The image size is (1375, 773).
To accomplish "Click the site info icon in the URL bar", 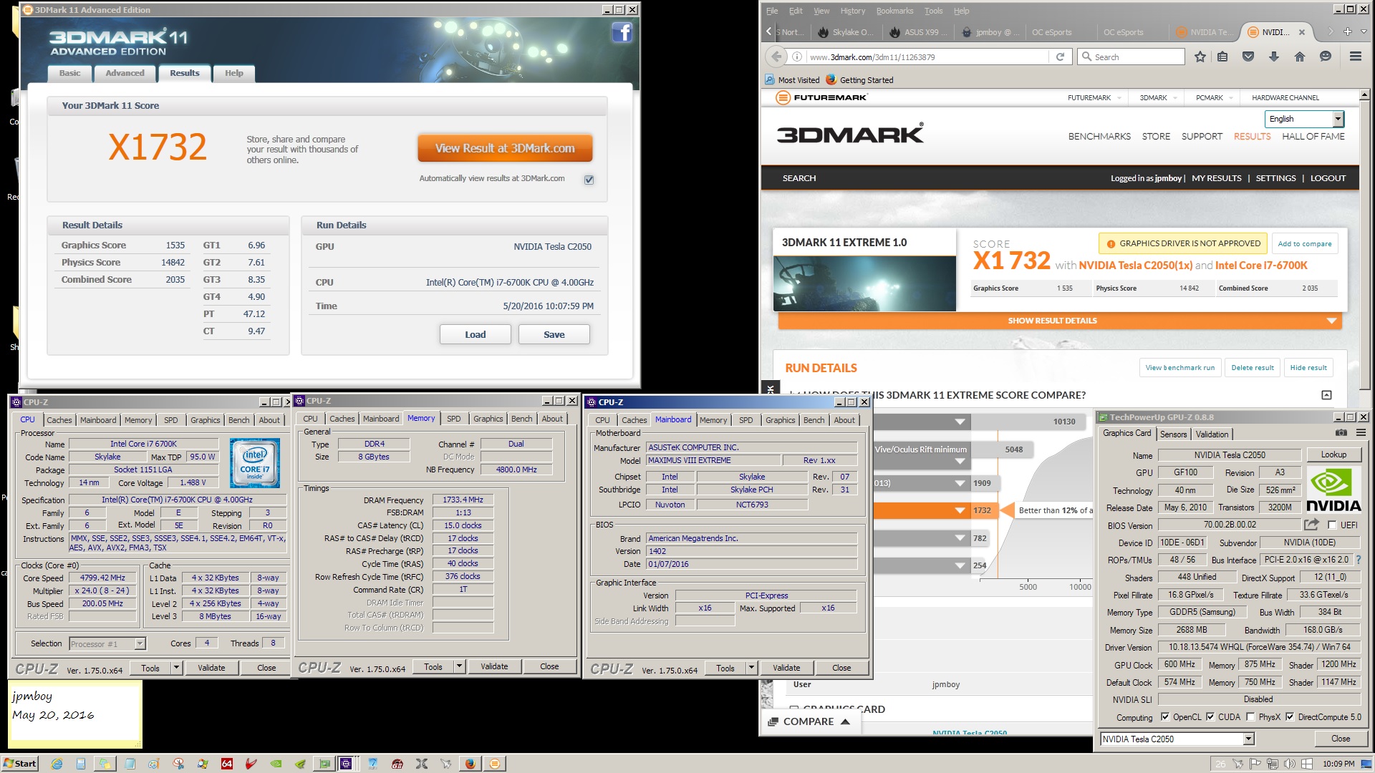I will pos(796,57).
